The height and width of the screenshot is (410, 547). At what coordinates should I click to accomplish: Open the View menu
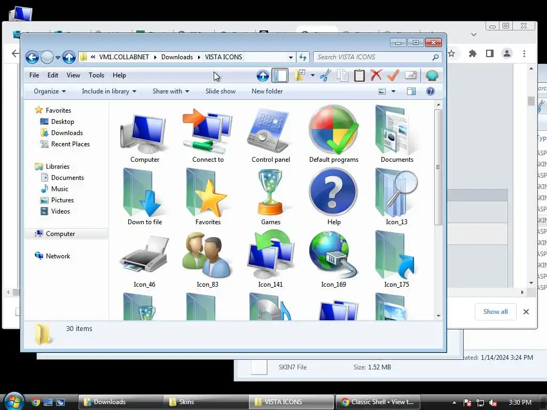pos(73,75)
